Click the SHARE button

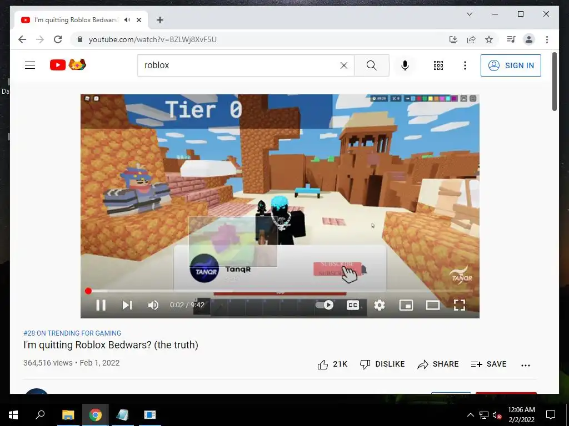pos(438,364)
